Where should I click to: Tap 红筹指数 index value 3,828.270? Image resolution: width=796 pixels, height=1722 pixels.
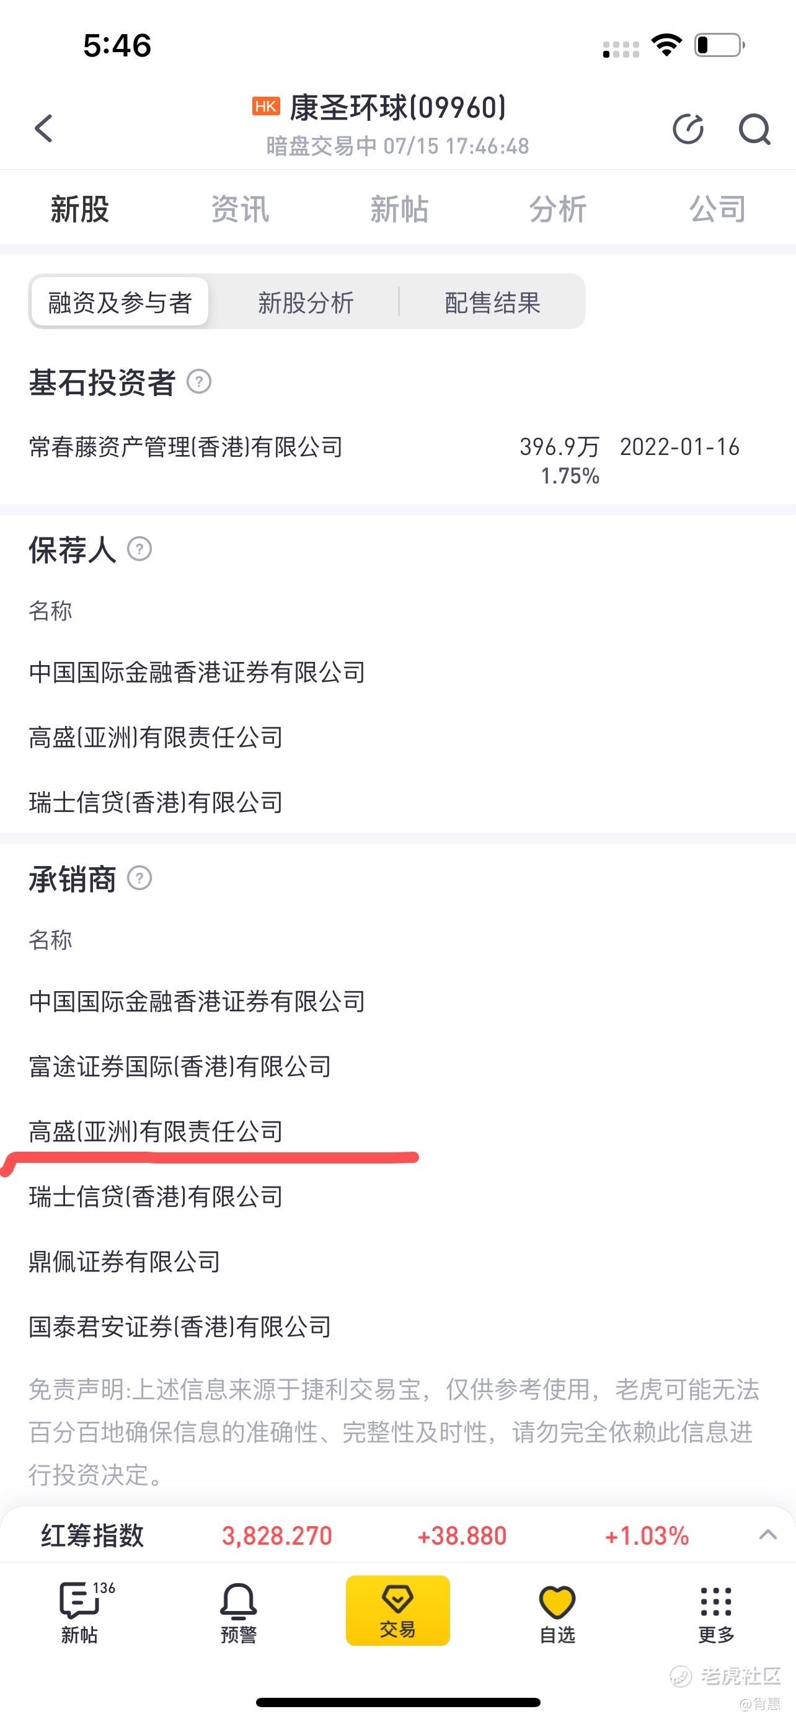click(x=276, y=1535)
